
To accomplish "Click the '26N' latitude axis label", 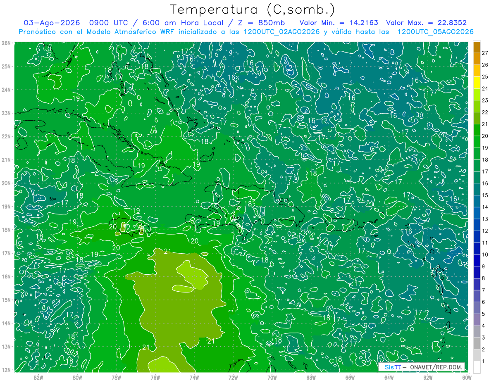I will pos(6,43).
